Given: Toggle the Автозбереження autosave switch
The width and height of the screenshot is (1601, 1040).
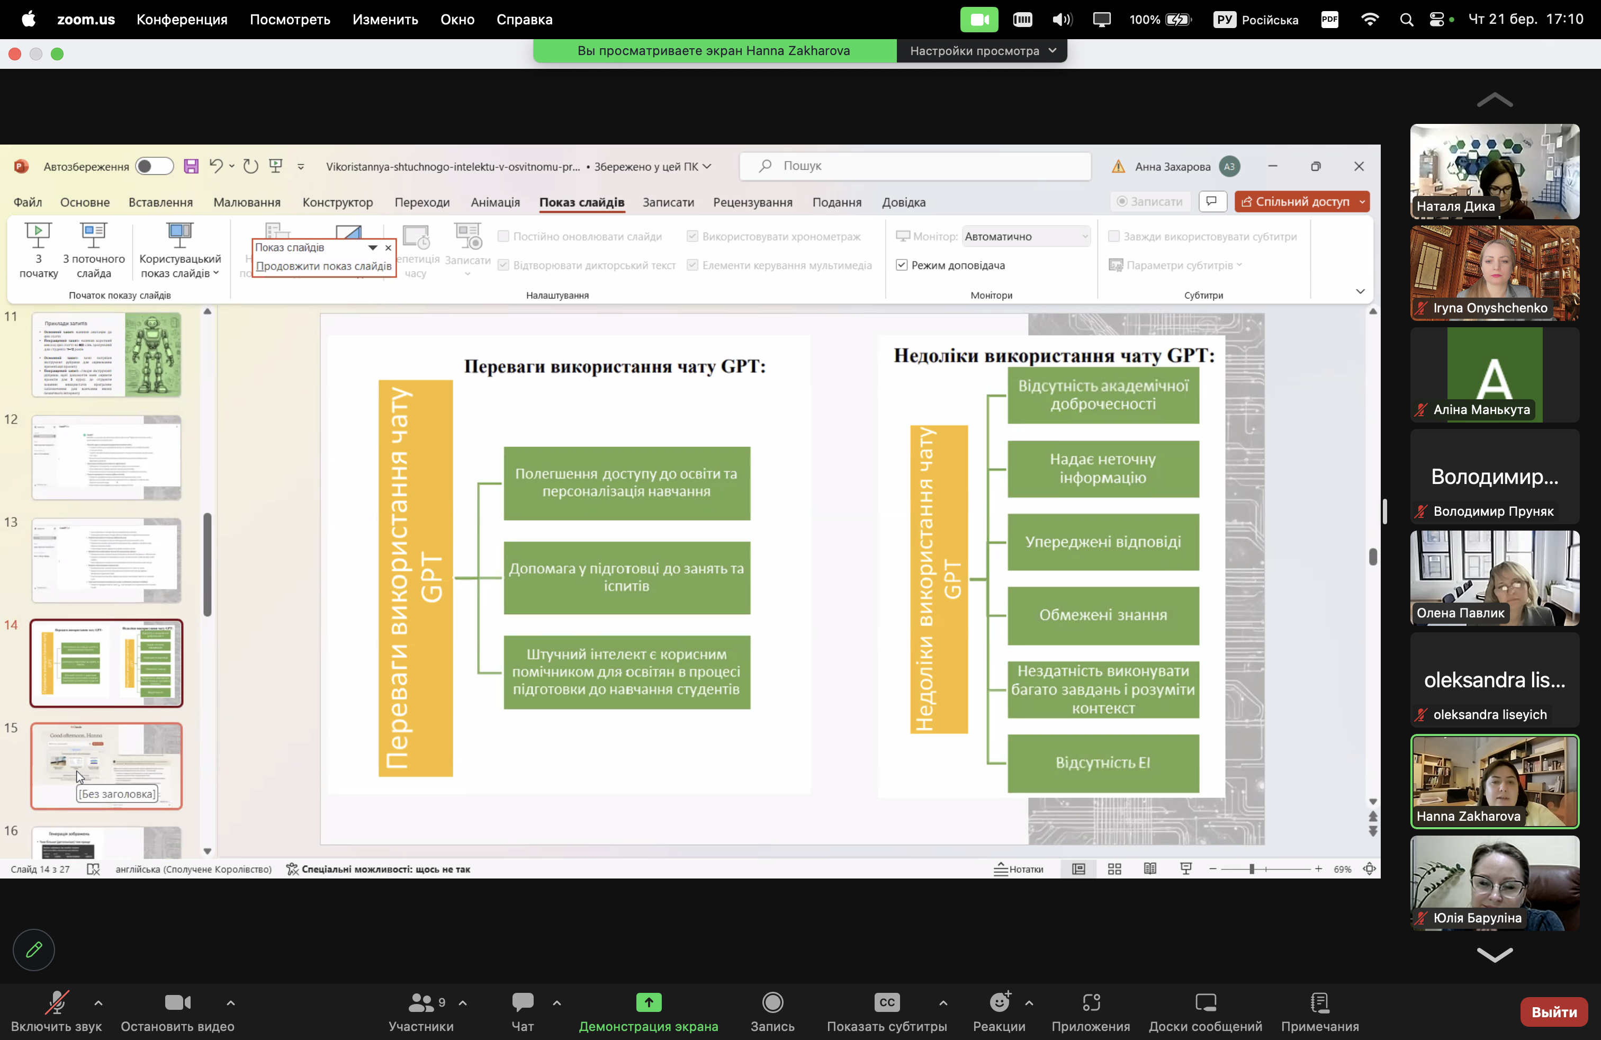Looking at the screenshot, I should coord(154,166).
